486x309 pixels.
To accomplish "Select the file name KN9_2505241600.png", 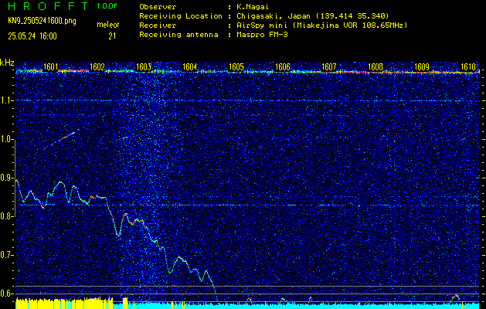I will [x=42, y=21].
